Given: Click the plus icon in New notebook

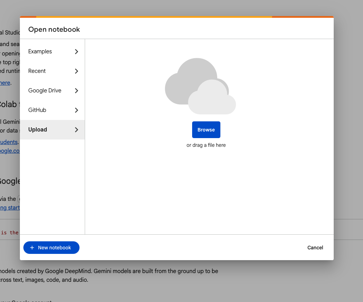Looking at the screenshot, I should (32, 248).
